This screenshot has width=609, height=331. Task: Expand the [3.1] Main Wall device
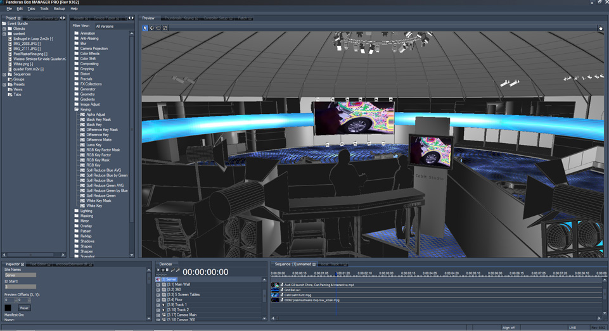(x=158, y=284)
